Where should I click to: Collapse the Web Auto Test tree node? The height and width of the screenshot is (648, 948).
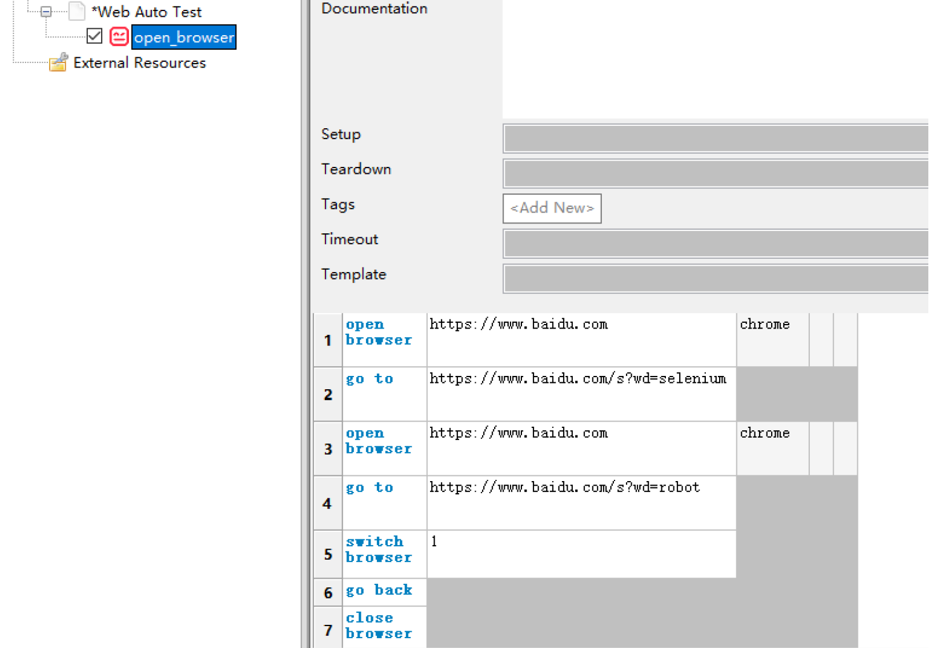(x=46, y=12)
